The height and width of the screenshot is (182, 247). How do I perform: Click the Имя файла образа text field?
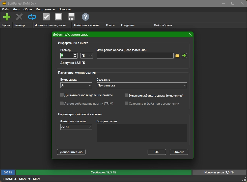pos(135,55)
